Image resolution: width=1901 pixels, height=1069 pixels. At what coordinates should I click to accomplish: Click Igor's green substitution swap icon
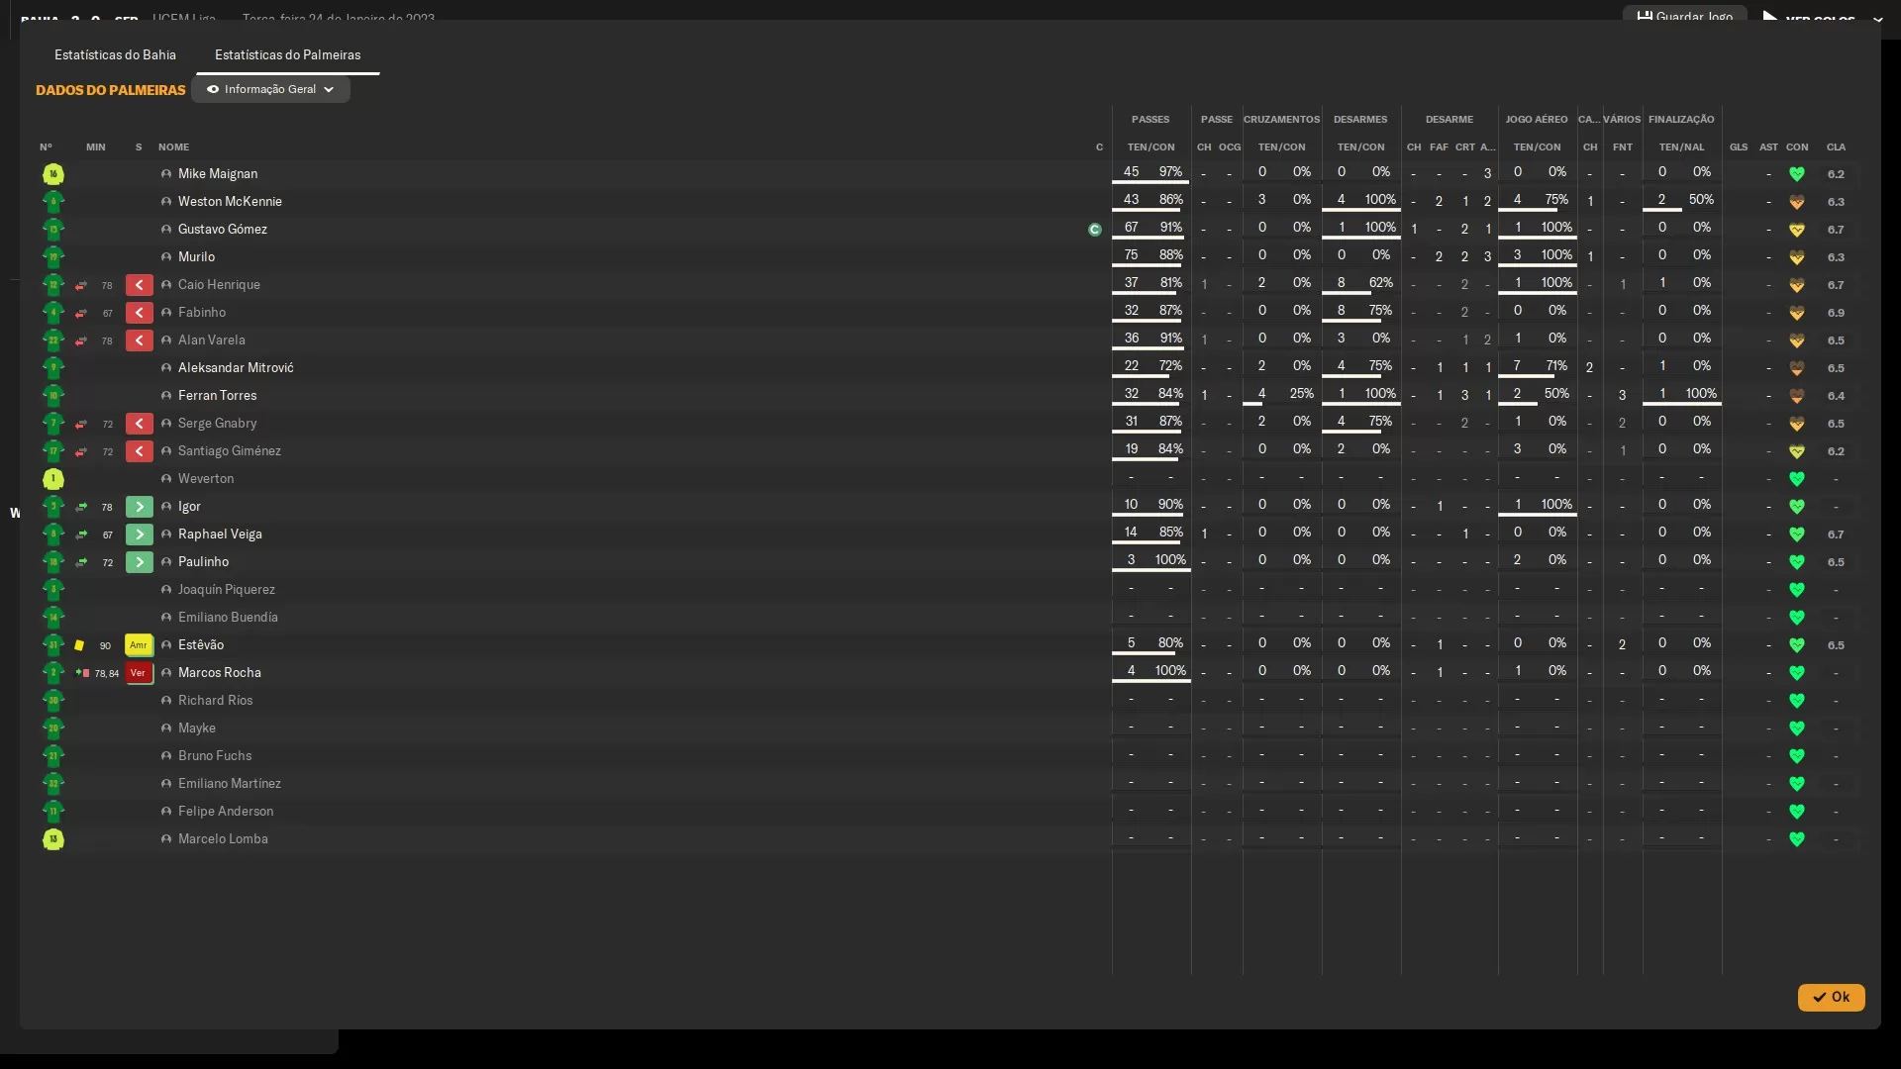[81, 507]
